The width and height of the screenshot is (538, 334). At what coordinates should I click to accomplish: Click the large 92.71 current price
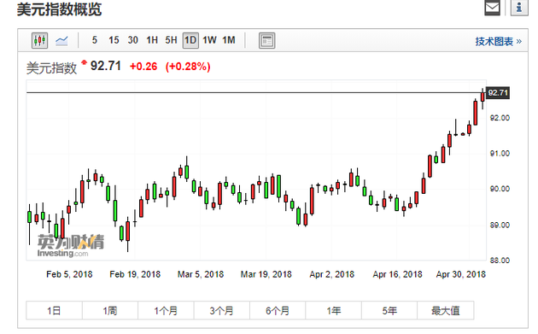pyautogui.click(x=106, y=66)
